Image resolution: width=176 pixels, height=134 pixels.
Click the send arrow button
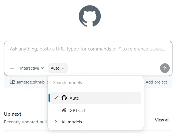click(x=165, y=68)
